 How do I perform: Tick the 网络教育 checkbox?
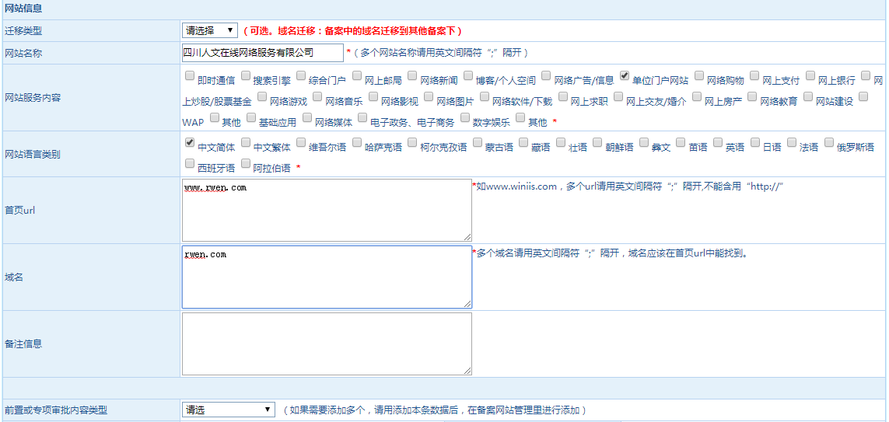pyautogui.click(x=752, y=97)
